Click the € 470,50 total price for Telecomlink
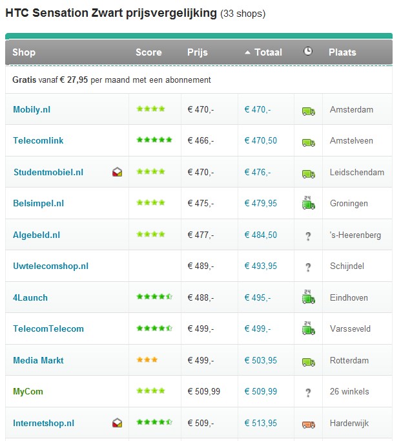Viewport: 401px width, 441px height. (261, 141)
